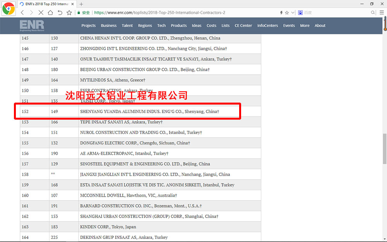The height and width of the screenshot is (242, 387).
Task: Expand the address bar dropdown arrow
Action: 293,13
